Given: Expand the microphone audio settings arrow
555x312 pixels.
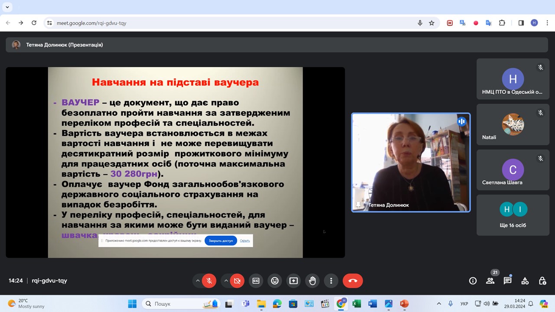Looking at the screenshot, I should (x=198, y=281).
